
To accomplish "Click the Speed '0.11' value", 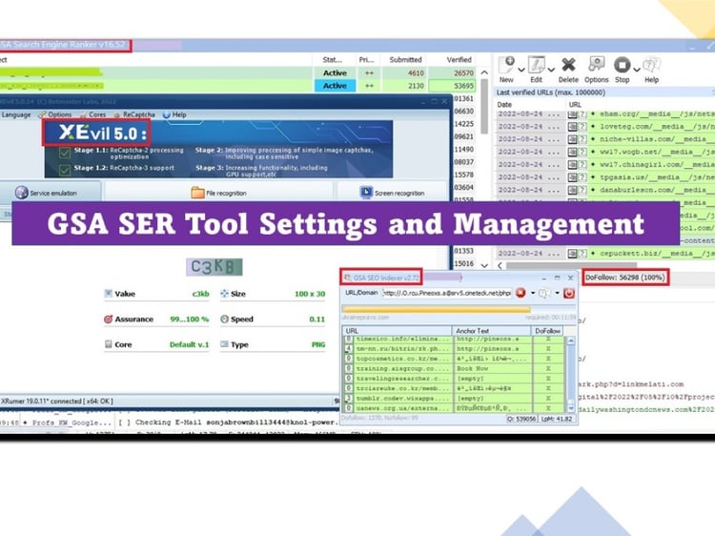I will coord(317,320).
